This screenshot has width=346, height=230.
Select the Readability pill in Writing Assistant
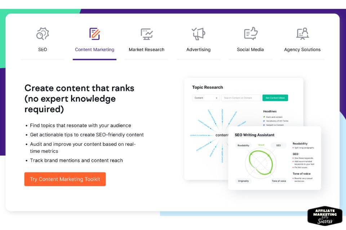pos(243,145)
